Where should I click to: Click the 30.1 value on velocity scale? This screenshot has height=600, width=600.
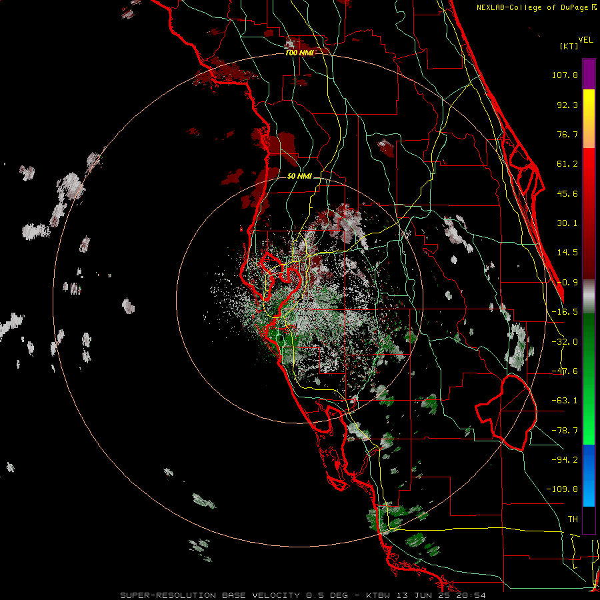[567, 223]
